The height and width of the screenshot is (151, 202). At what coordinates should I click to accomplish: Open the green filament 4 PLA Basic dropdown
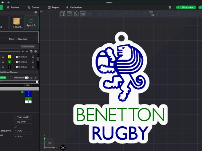click(x=21, y=62)
